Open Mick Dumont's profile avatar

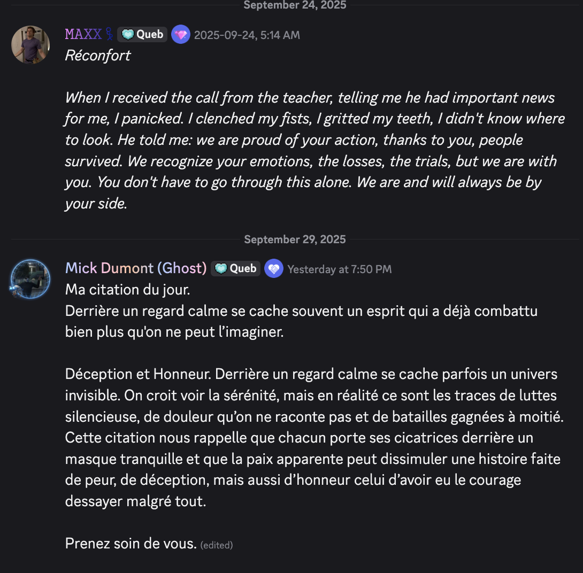30,279
